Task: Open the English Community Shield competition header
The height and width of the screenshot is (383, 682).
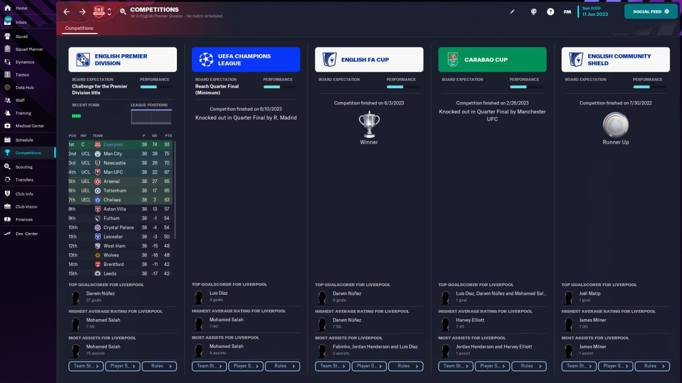Action: click(616, 60)
